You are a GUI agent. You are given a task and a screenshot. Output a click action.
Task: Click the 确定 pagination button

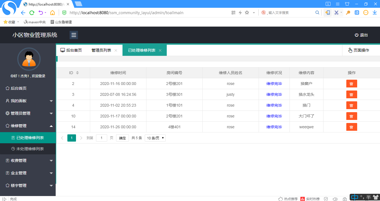122,138
